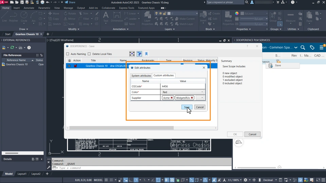Toggle transparency display in status bar

(172, 180)
